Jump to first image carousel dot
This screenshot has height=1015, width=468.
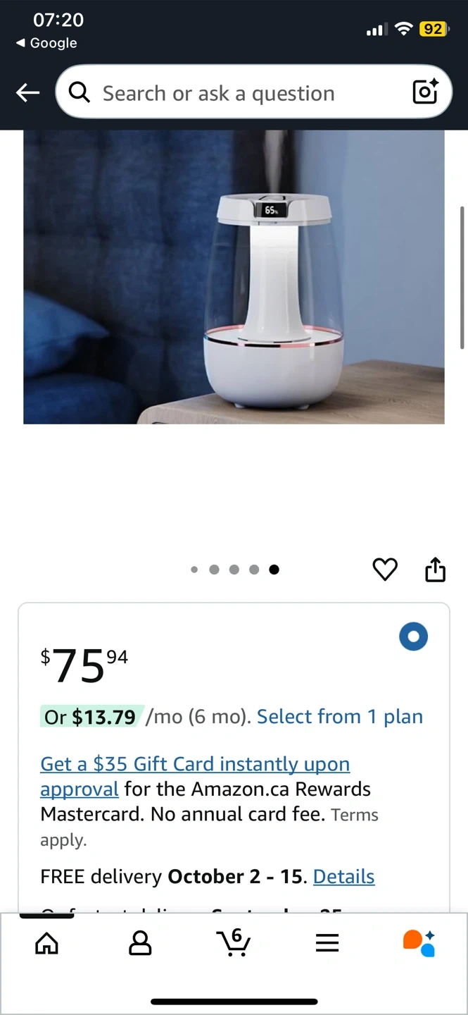(x=194, y=570)
